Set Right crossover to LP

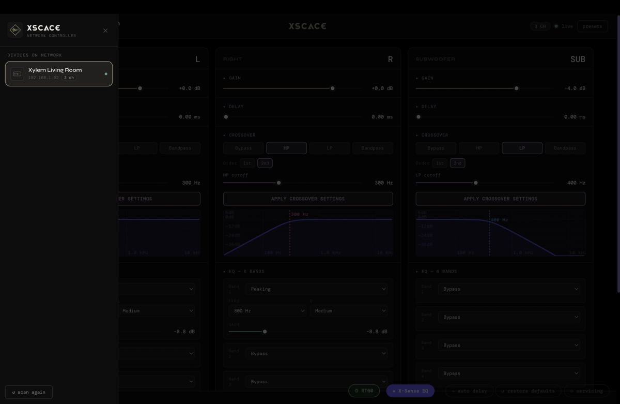330,148
